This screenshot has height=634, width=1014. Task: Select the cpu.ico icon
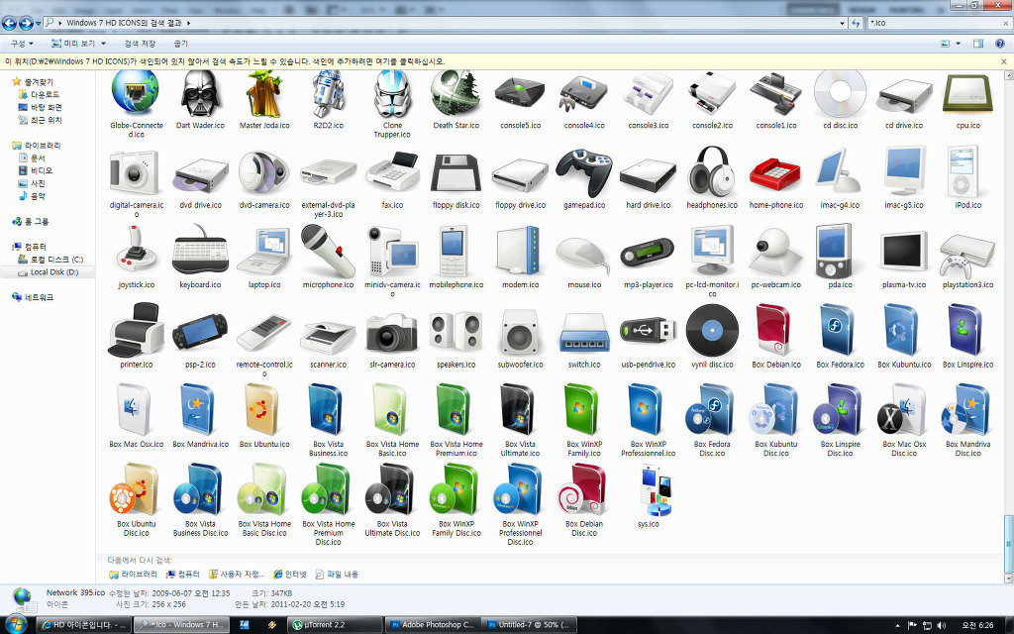(968, 94)
